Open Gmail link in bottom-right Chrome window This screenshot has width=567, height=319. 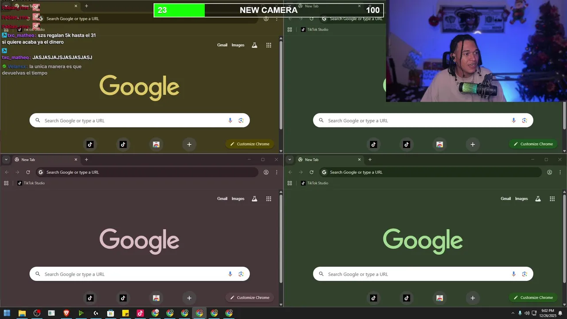tap(506, 199)
